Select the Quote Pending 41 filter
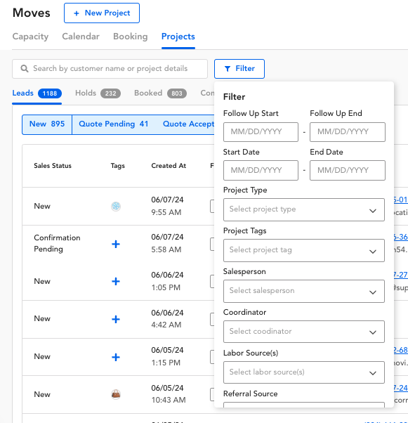The image size is (408, 423). [x=114, y=124]
